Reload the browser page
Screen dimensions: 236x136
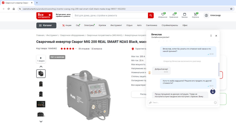(8, 9)
